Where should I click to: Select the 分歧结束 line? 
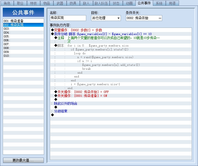[121, 111]
